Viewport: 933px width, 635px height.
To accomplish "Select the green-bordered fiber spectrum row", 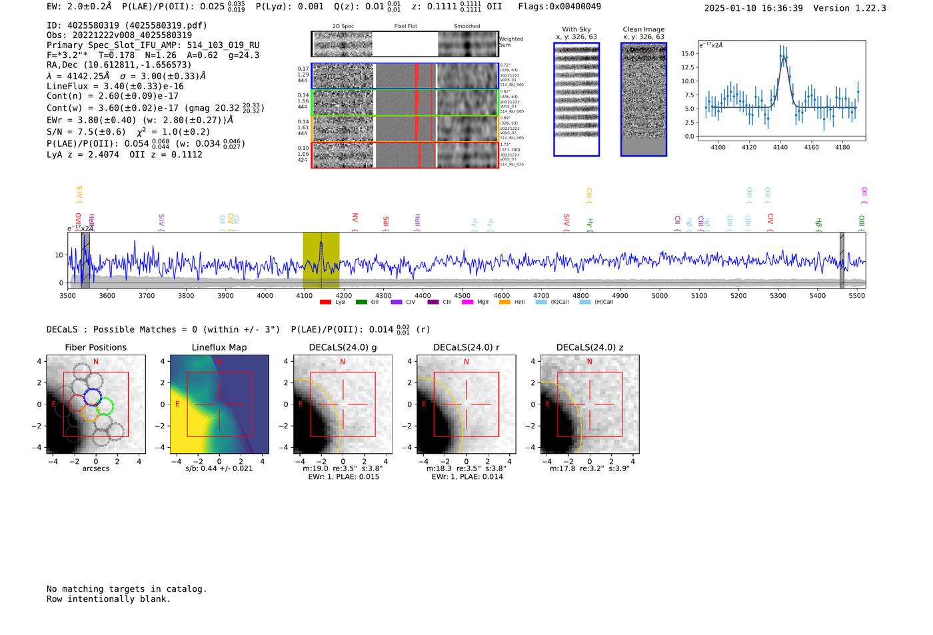I will pyautogui.click(x=405, y=103).
